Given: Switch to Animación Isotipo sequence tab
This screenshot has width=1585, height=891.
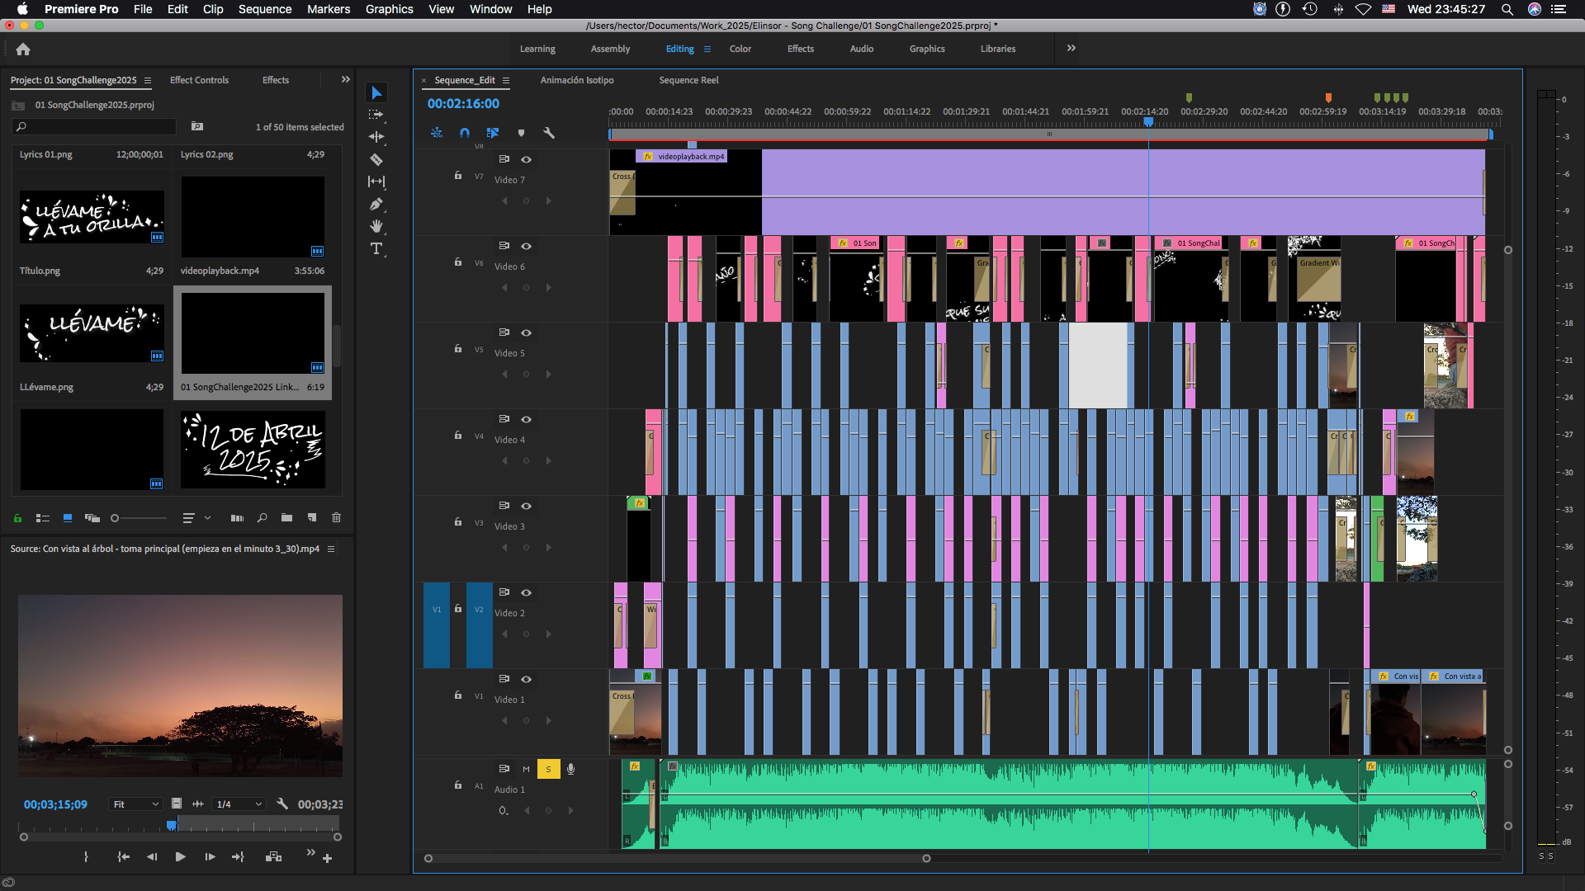Looking at the screenshot, I should tap(577, 80).
